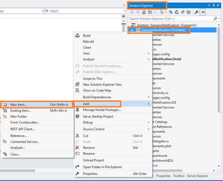Click into Search Solution Explorer field
The width and height of the screenshot is (223, 181).
point(171,19)
